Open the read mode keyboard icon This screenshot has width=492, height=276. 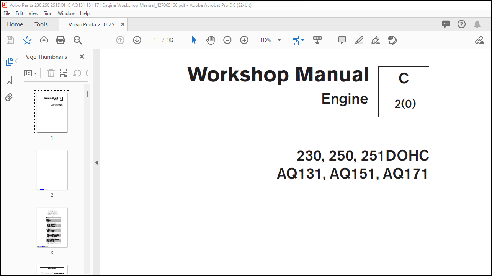(x=317, y=40)
